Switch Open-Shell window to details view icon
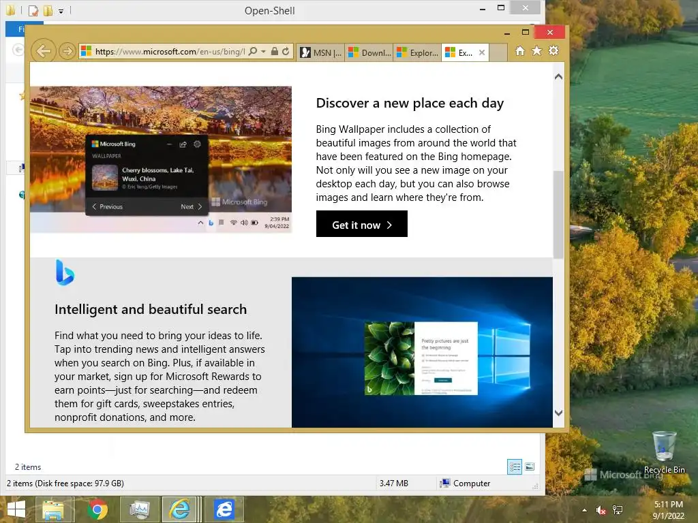This screenshot has height=523, width=698. [515, 466]
